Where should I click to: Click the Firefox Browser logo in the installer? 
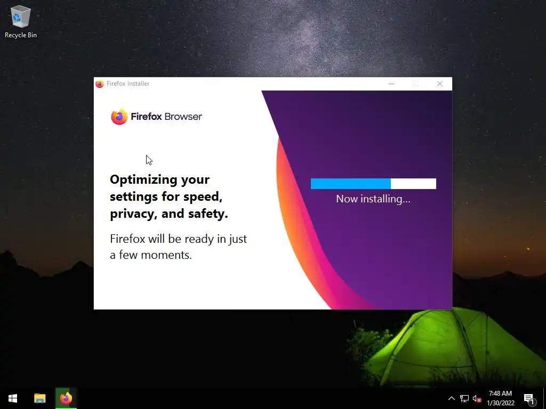coord(156,117)
